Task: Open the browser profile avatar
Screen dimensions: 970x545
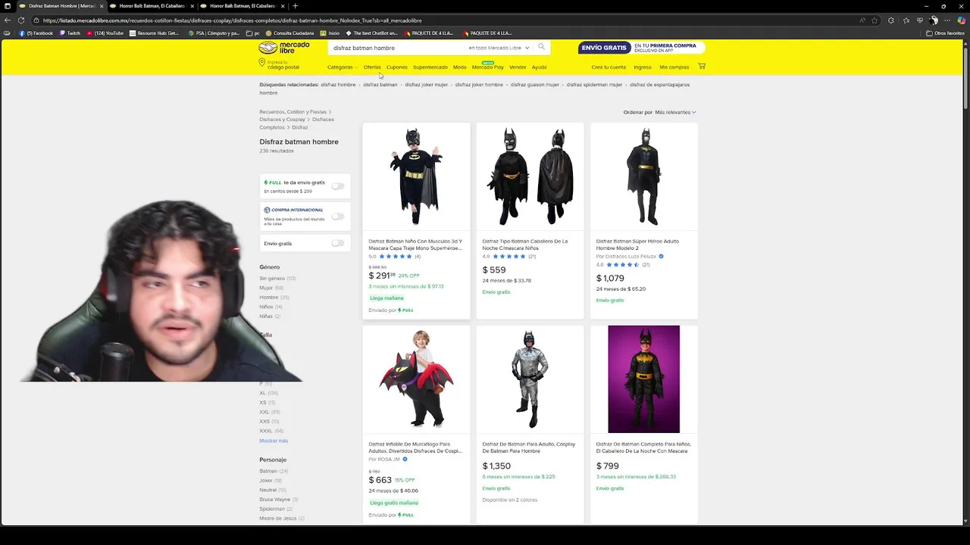Action: pos(934,20)
